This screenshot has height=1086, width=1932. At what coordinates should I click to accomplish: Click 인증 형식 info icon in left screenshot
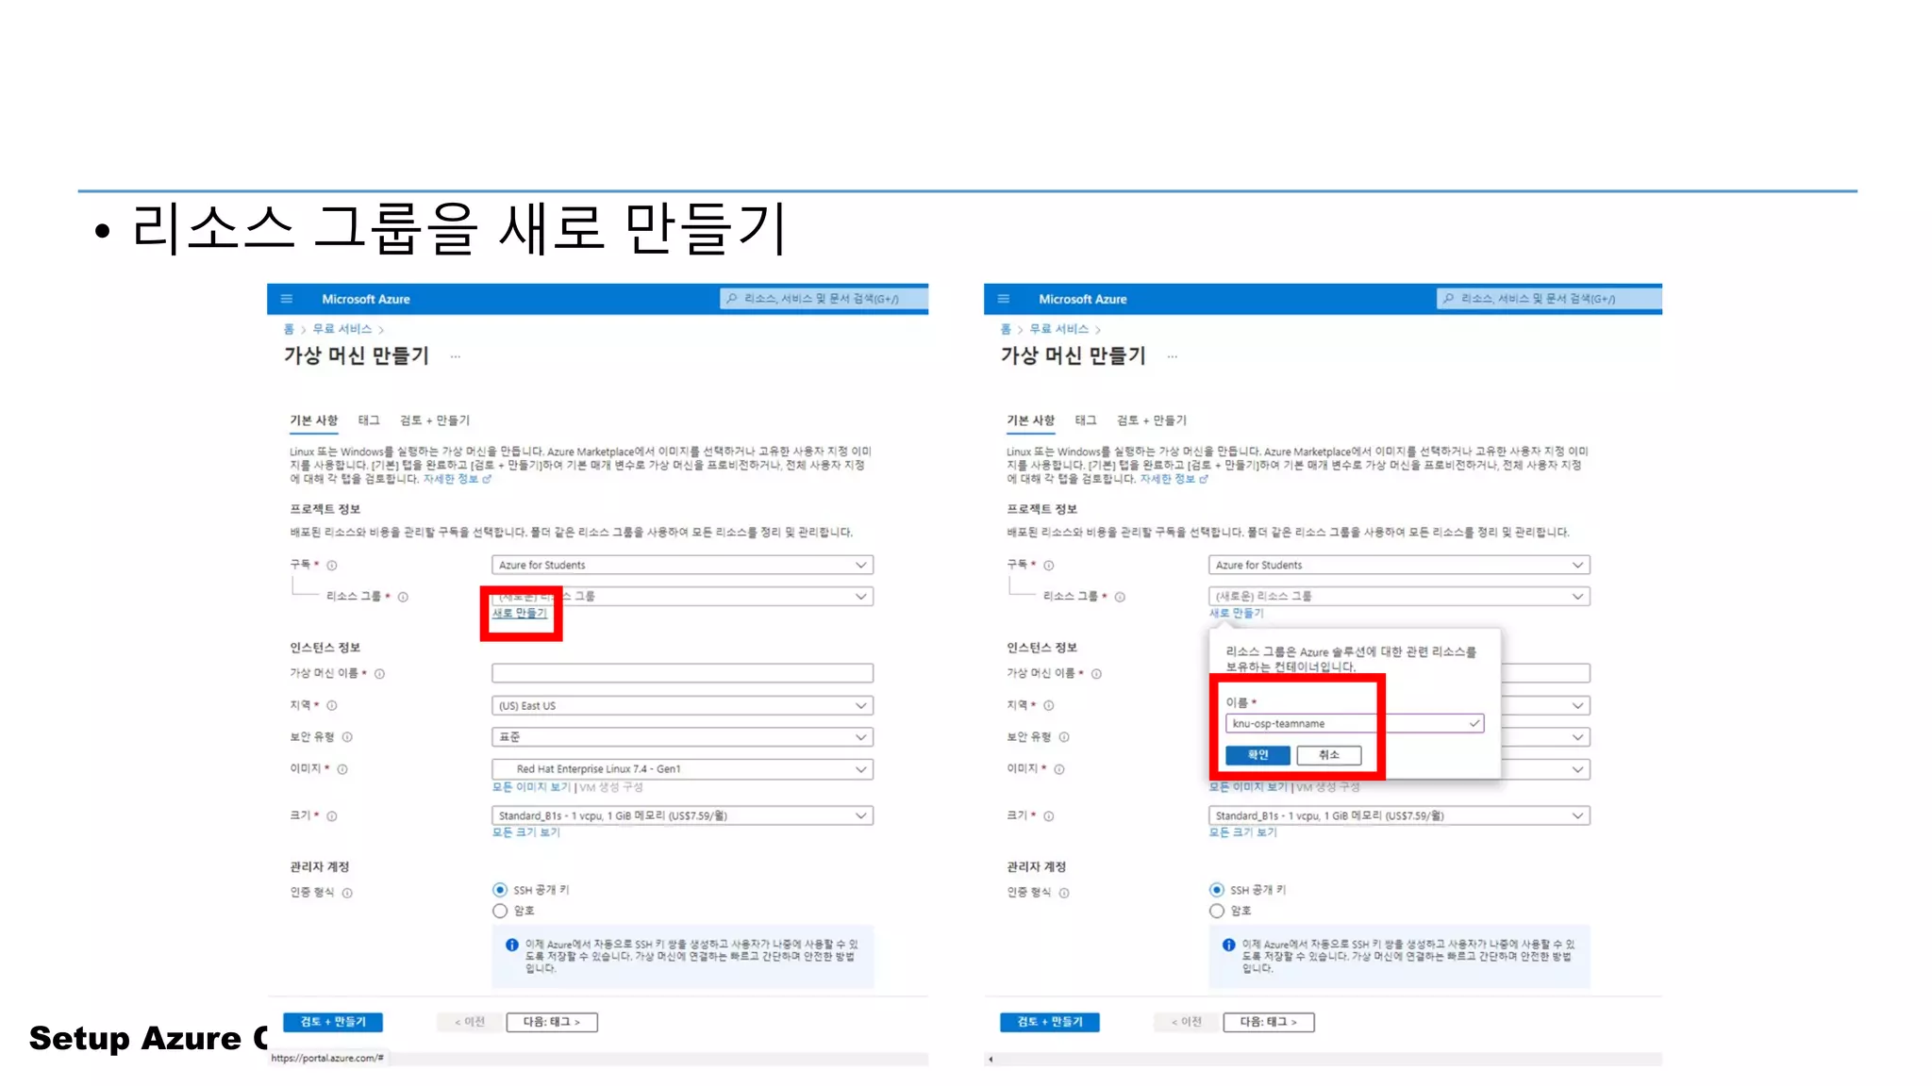tap(347, 893)
